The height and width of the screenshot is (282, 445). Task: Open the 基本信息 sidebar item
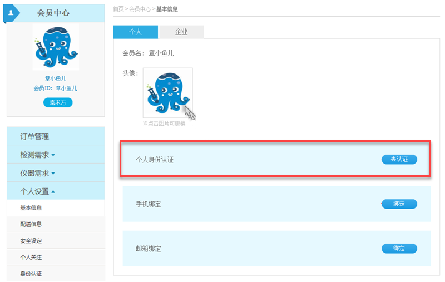(x=31, y=208)
